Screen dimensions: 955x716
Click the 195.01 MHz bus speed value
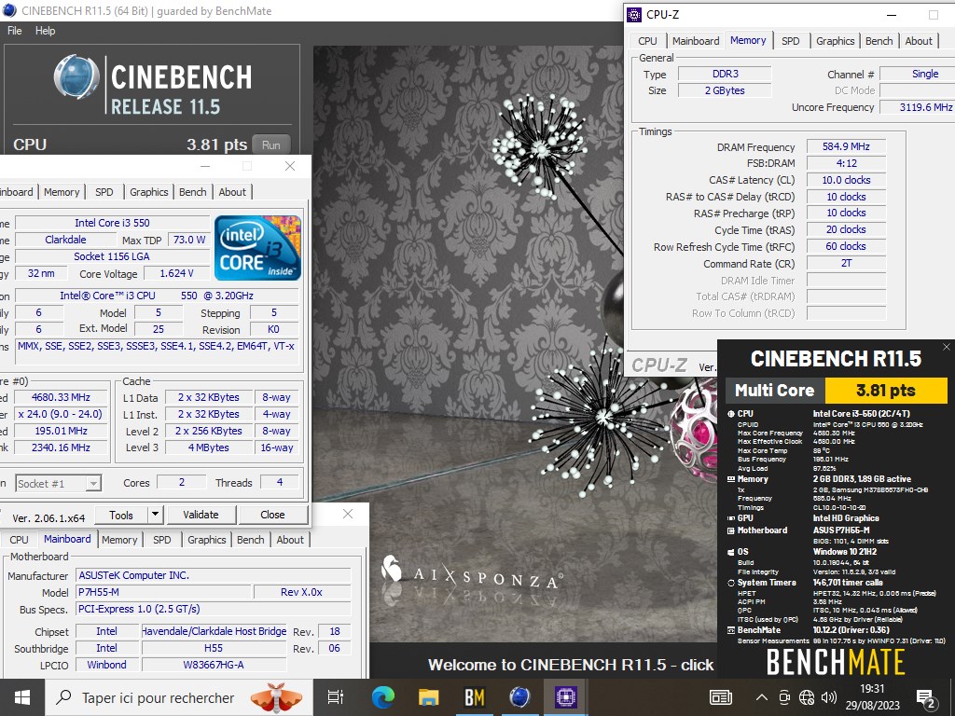coord(61,431)
